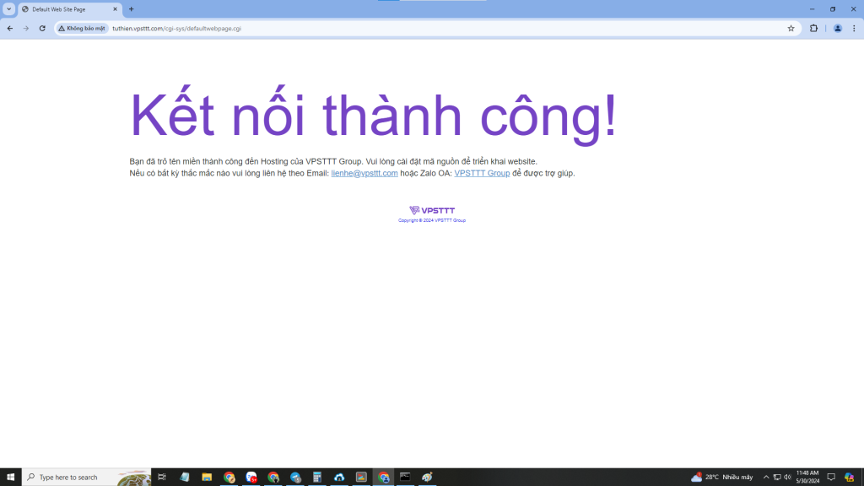Open the command prompt terminal on the taskbar
The image size is (864, 486).
405,478
